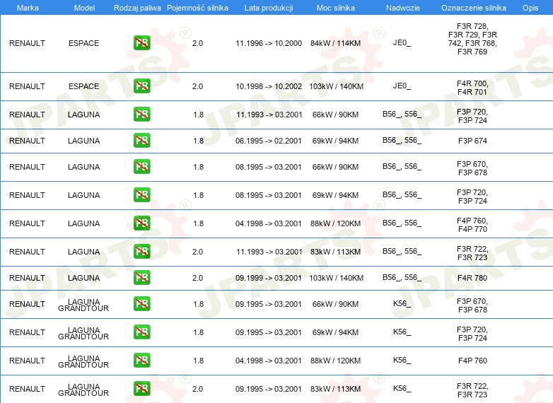Viewport: 553px width, 403px height.
Task: Sort by the Marka column header
Action: click(27, 7)
